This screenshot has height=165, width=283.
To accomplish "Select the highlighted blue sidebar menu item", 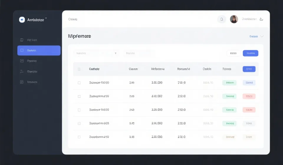I will [39, 50].
